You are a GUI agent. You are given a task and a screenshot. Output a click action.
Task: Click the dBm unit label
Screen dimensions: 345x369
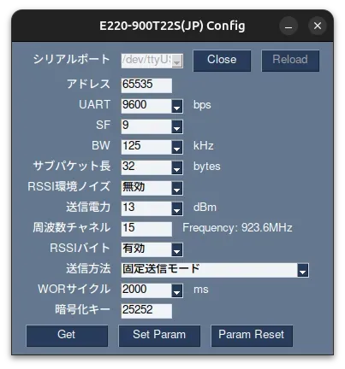pos(205,208)
